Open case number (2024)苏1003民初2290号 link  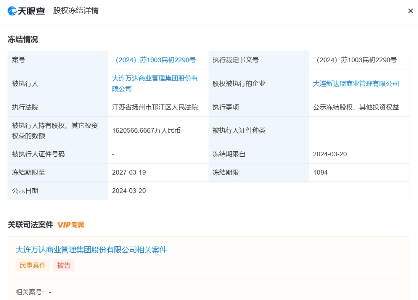pos(156,60)
